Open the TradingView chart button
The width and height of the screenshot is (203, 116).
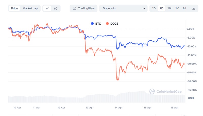[84, 8]
